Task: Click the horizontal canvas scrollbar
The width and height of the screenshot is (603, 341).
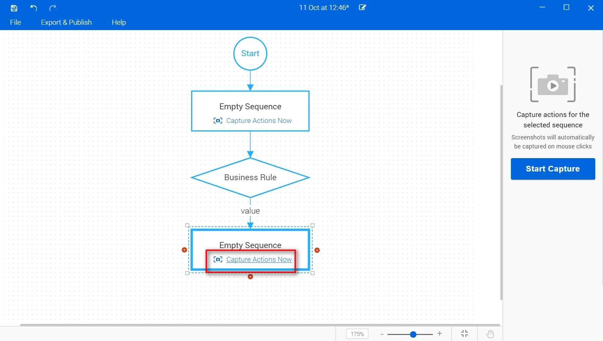Action: click(260, 325)
